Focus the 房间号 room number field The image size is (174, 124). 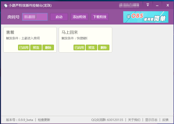click(35, 17)
